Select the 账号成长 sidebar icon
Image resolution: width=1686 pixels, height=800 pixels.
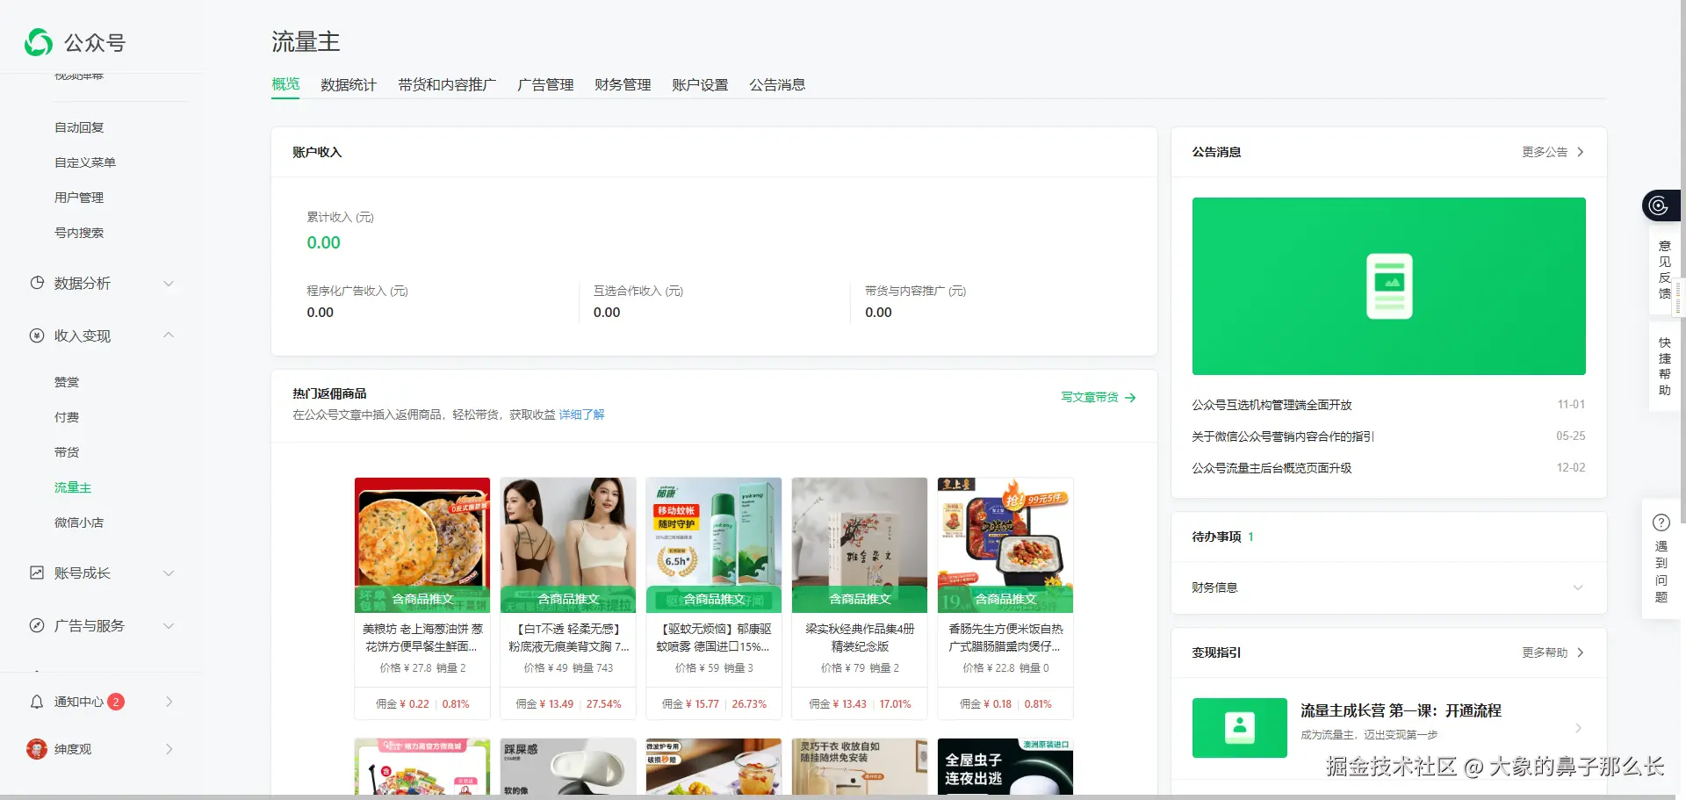36,573
